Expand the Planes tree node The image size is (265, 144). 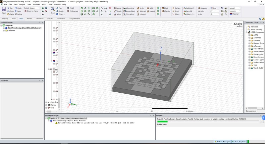46,105
